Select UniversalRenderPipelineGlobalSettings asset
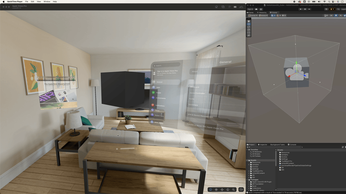This screenshot has height=194, width=346. [x=295, y=165]
